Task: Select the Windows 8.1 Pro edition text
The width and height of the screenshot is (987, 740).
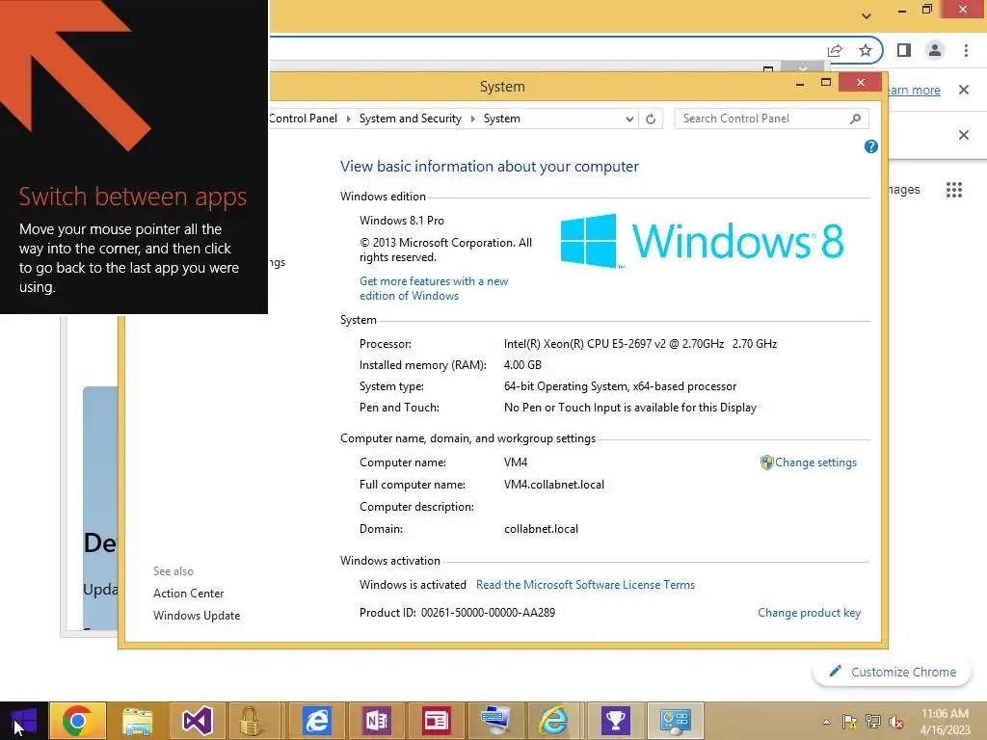Action: point(402,221)
